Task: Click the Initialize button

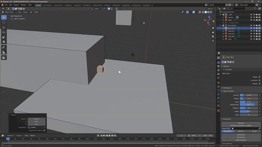Action: 241,123
